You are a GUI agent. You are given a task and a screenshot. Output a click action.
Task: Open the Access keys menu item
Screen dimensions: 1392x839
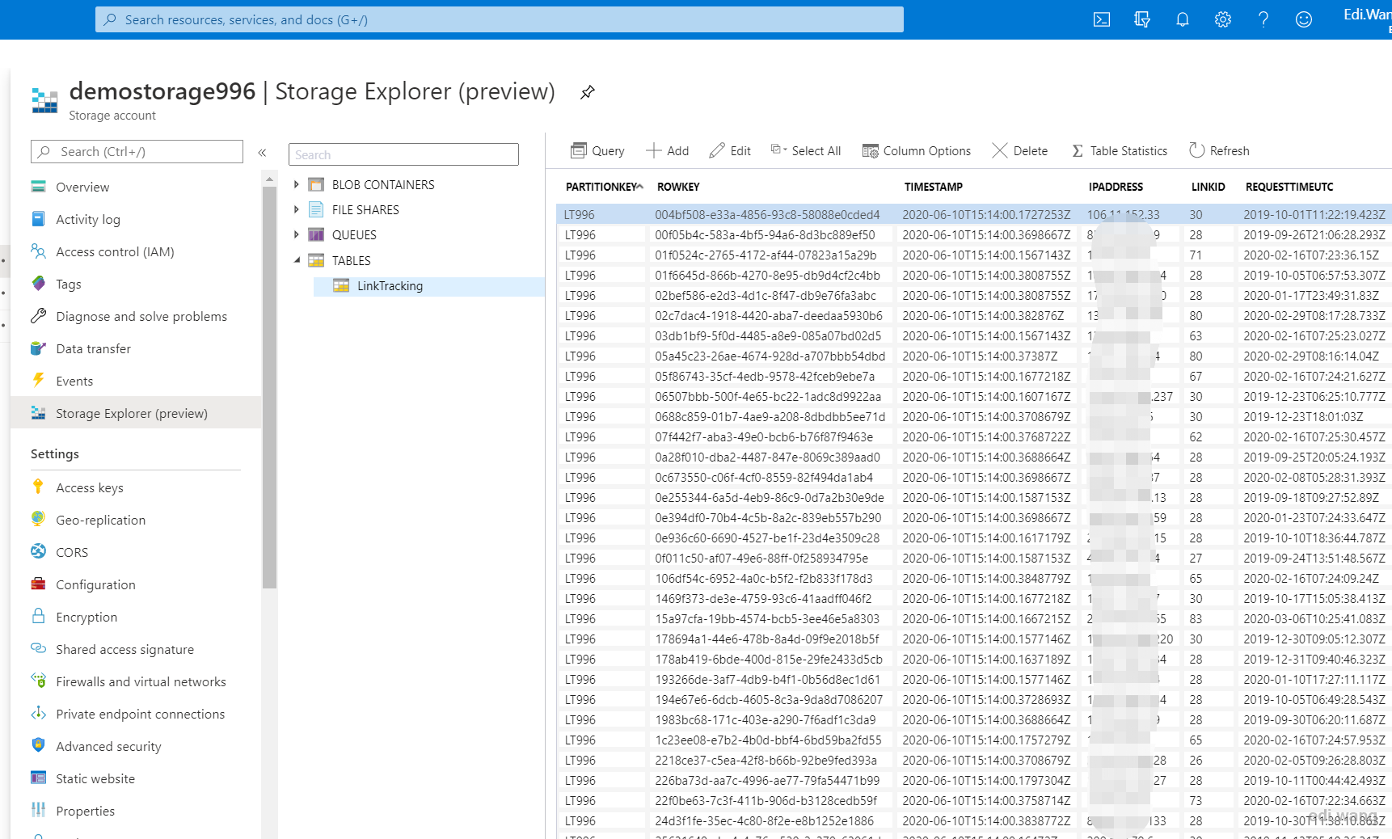tap(90, 487)
